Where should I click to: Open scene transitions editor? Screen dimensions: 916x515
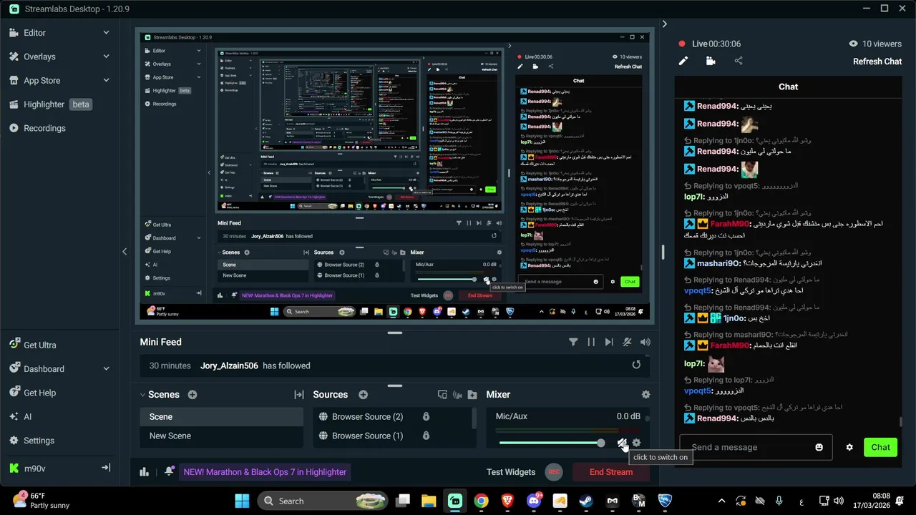(x=299, y=395)
